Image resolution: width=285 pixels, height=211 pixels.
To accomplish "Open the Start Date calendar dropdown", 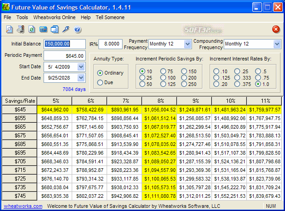I will (81, 67).
